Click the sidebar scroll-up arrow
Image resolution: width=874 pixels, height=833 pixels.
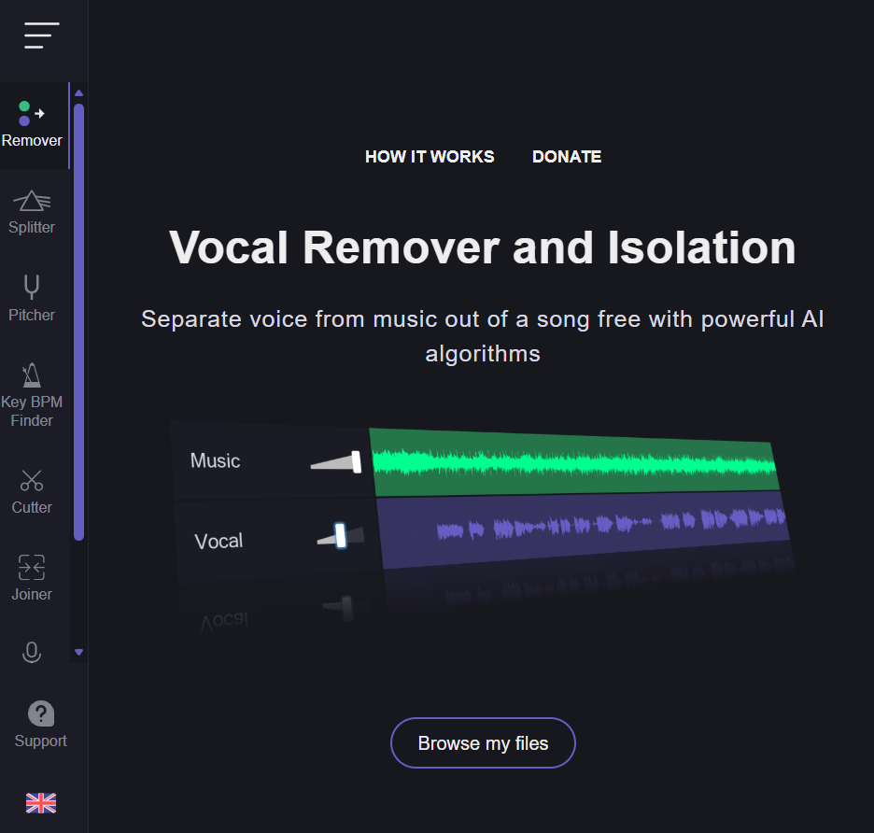click(x=78, y=92)
